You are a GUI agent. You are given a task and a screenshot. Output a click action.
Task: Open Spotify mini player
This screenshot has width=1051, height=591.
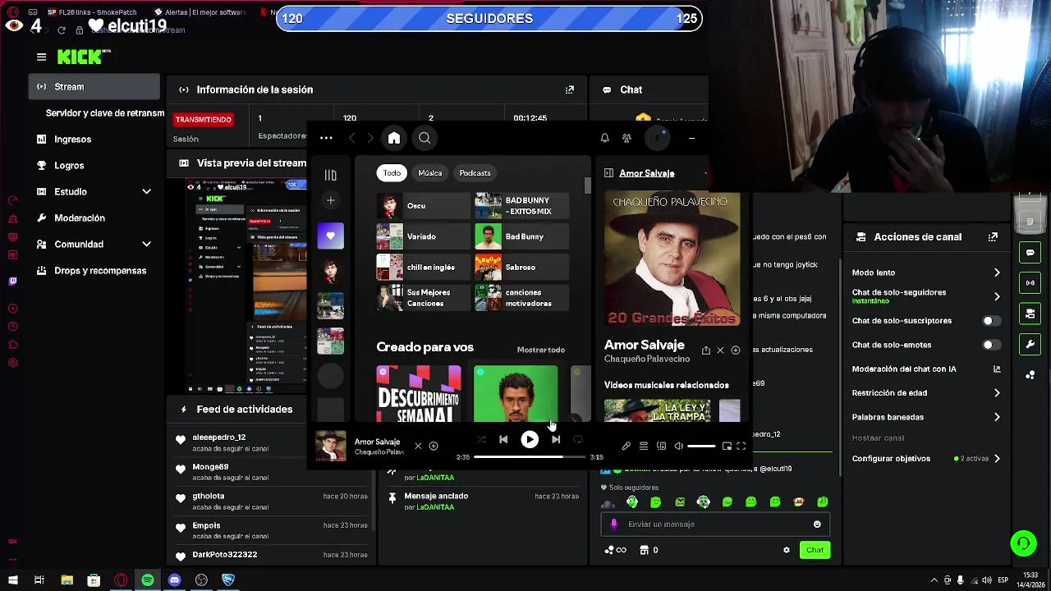pos(727,446)
